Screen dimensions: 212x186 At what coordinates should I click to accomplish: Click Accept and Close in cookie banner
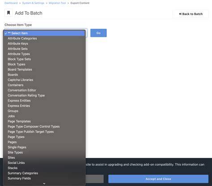tap(158, 179)
